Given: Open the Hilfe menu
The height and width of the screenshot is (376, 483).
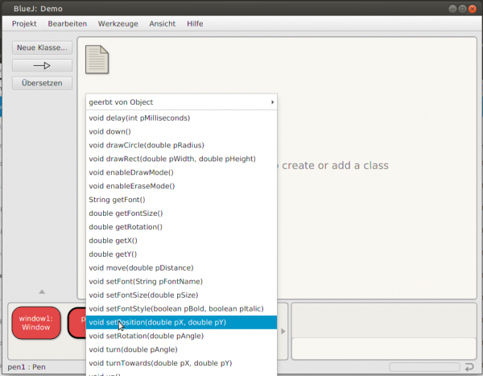Looking at the screenshot, I should point(195,24).
